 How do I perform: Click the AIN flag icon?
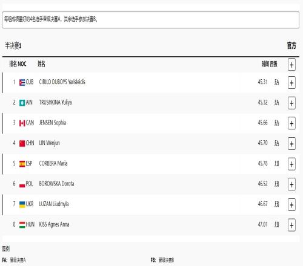22,103
